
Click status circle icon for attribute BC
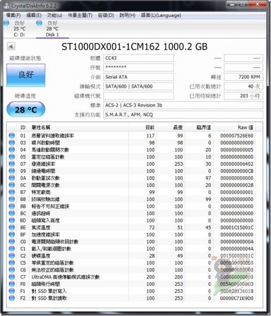point(12,213)
